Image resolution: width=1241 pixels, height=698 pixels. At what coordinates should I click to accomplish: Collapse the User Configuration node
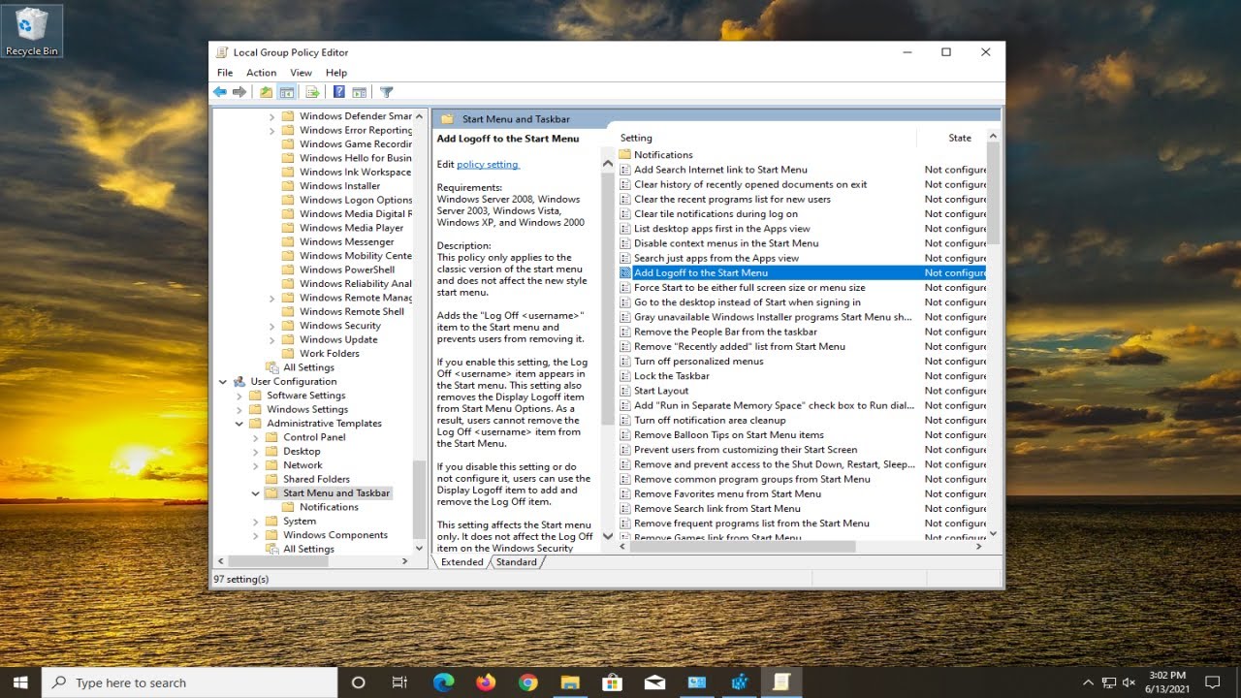pyautogui.click(x=224, y=382)
